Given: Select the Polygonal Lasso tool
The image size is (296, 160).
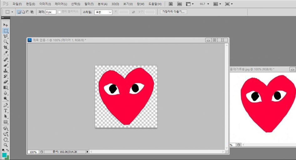Looking at the screenshot, I should click(x=6, y=36).
